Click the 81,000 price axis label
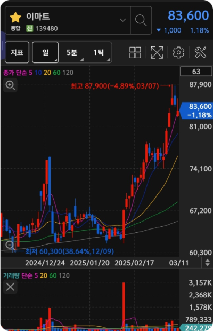Image resolution: width=213 pixels, height=331 pixels. (201, 127)
